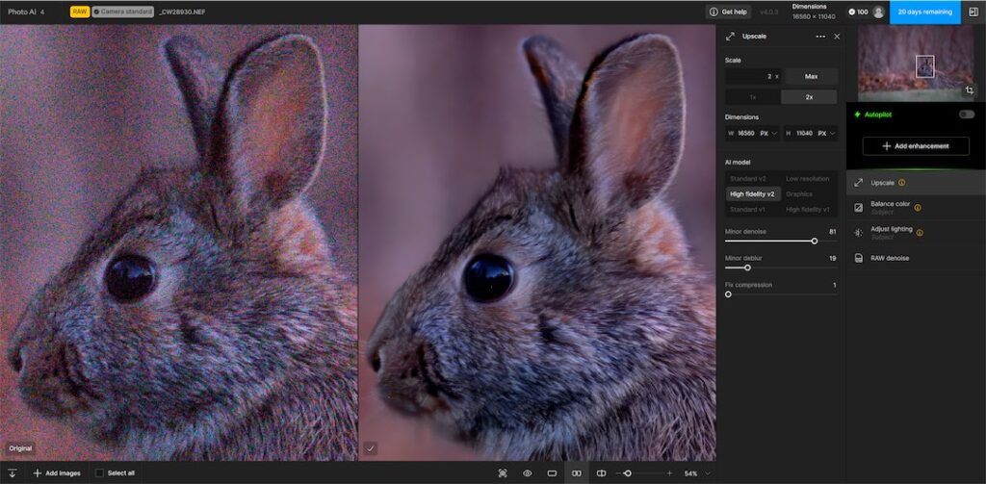Check the Select all checkbox
986x484 pixels.
click(99, 473)
